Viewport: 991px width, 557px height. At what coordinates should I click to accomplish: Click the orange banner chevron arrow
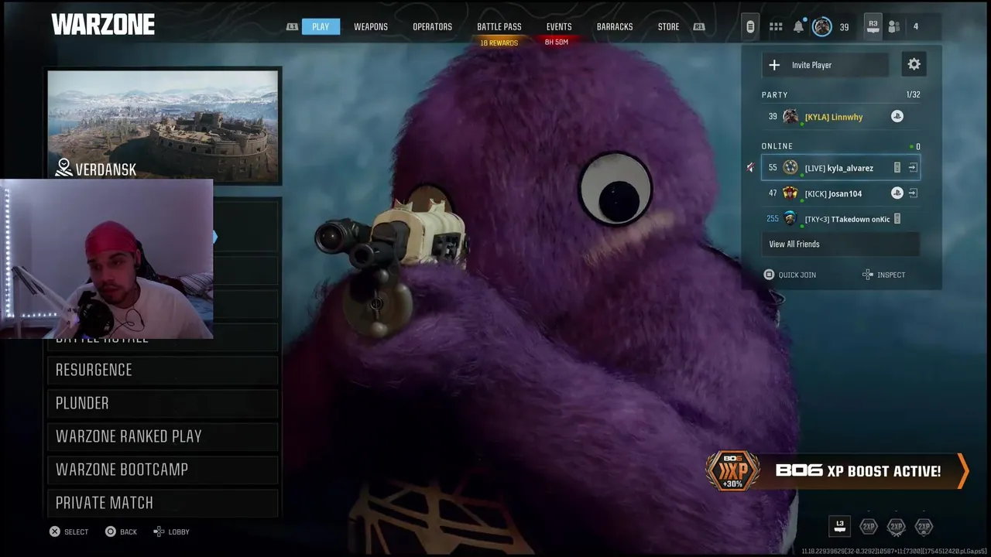(963, 471)
